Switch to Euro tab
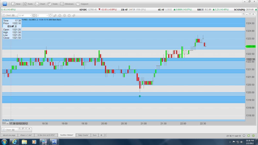Viewport: 258px width, 145px height. [x=95, y=135]
